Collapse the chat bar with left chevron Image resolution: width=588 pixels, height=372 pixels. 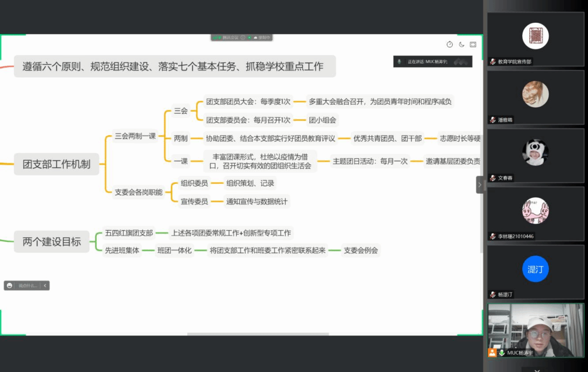click(x=45, y=286)
